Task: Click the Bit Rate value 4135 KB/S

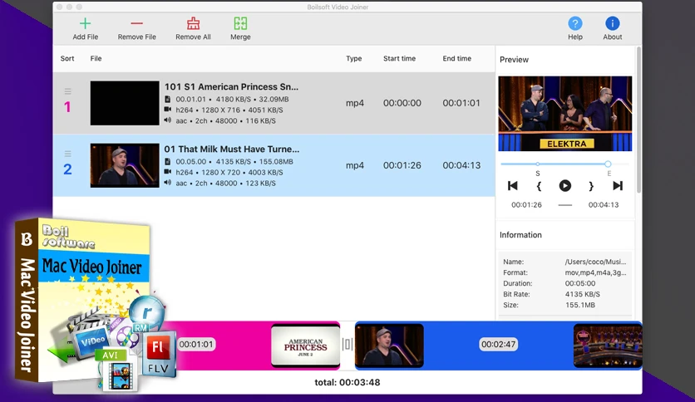Action: (582, 294)
